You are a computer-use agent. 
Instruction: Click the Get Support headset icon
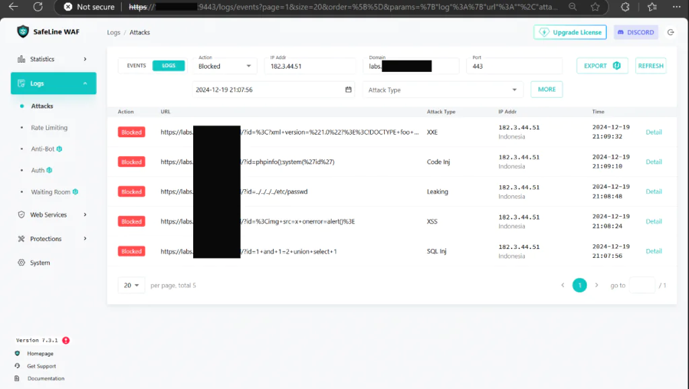17,365
